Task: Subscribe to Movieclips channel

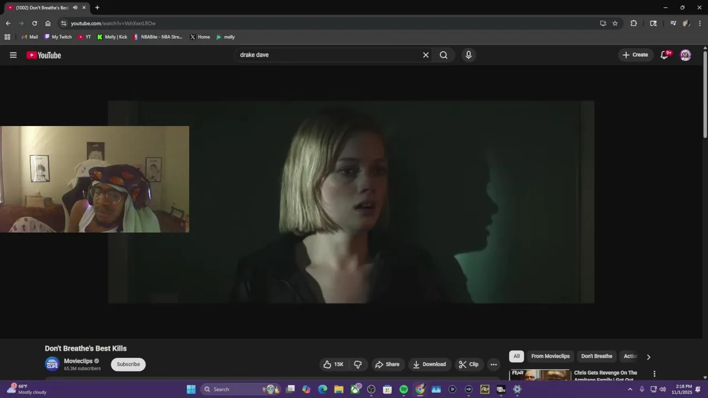Action: [128, 364]
